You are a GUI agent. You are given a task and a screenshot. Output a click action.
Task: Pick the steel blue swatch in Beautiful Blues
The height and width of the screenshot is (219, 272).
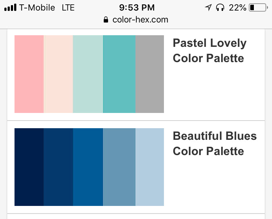coord(119,167)
